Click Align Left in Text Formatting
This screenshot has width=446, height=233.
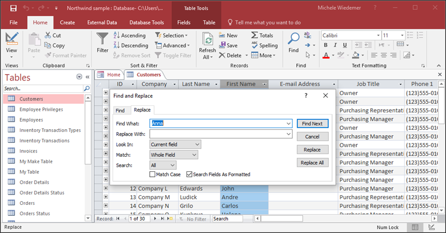coord(374,55)
